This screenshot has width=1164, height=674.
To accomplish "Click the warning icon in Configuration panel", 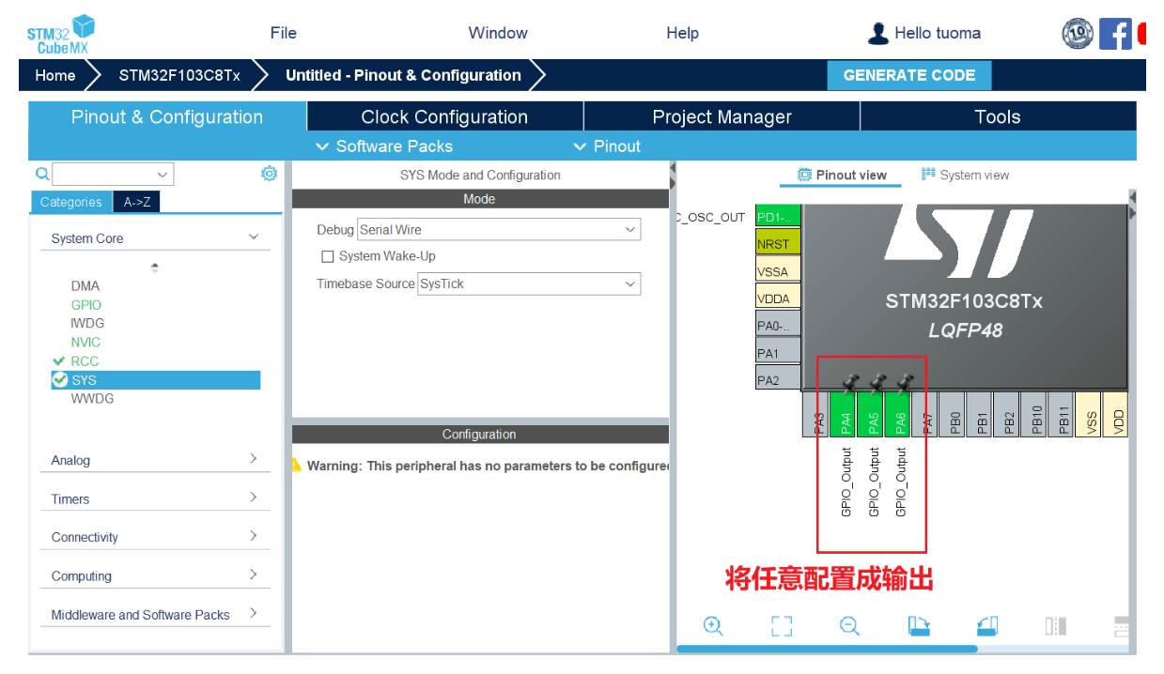I will tap(296, 465).
